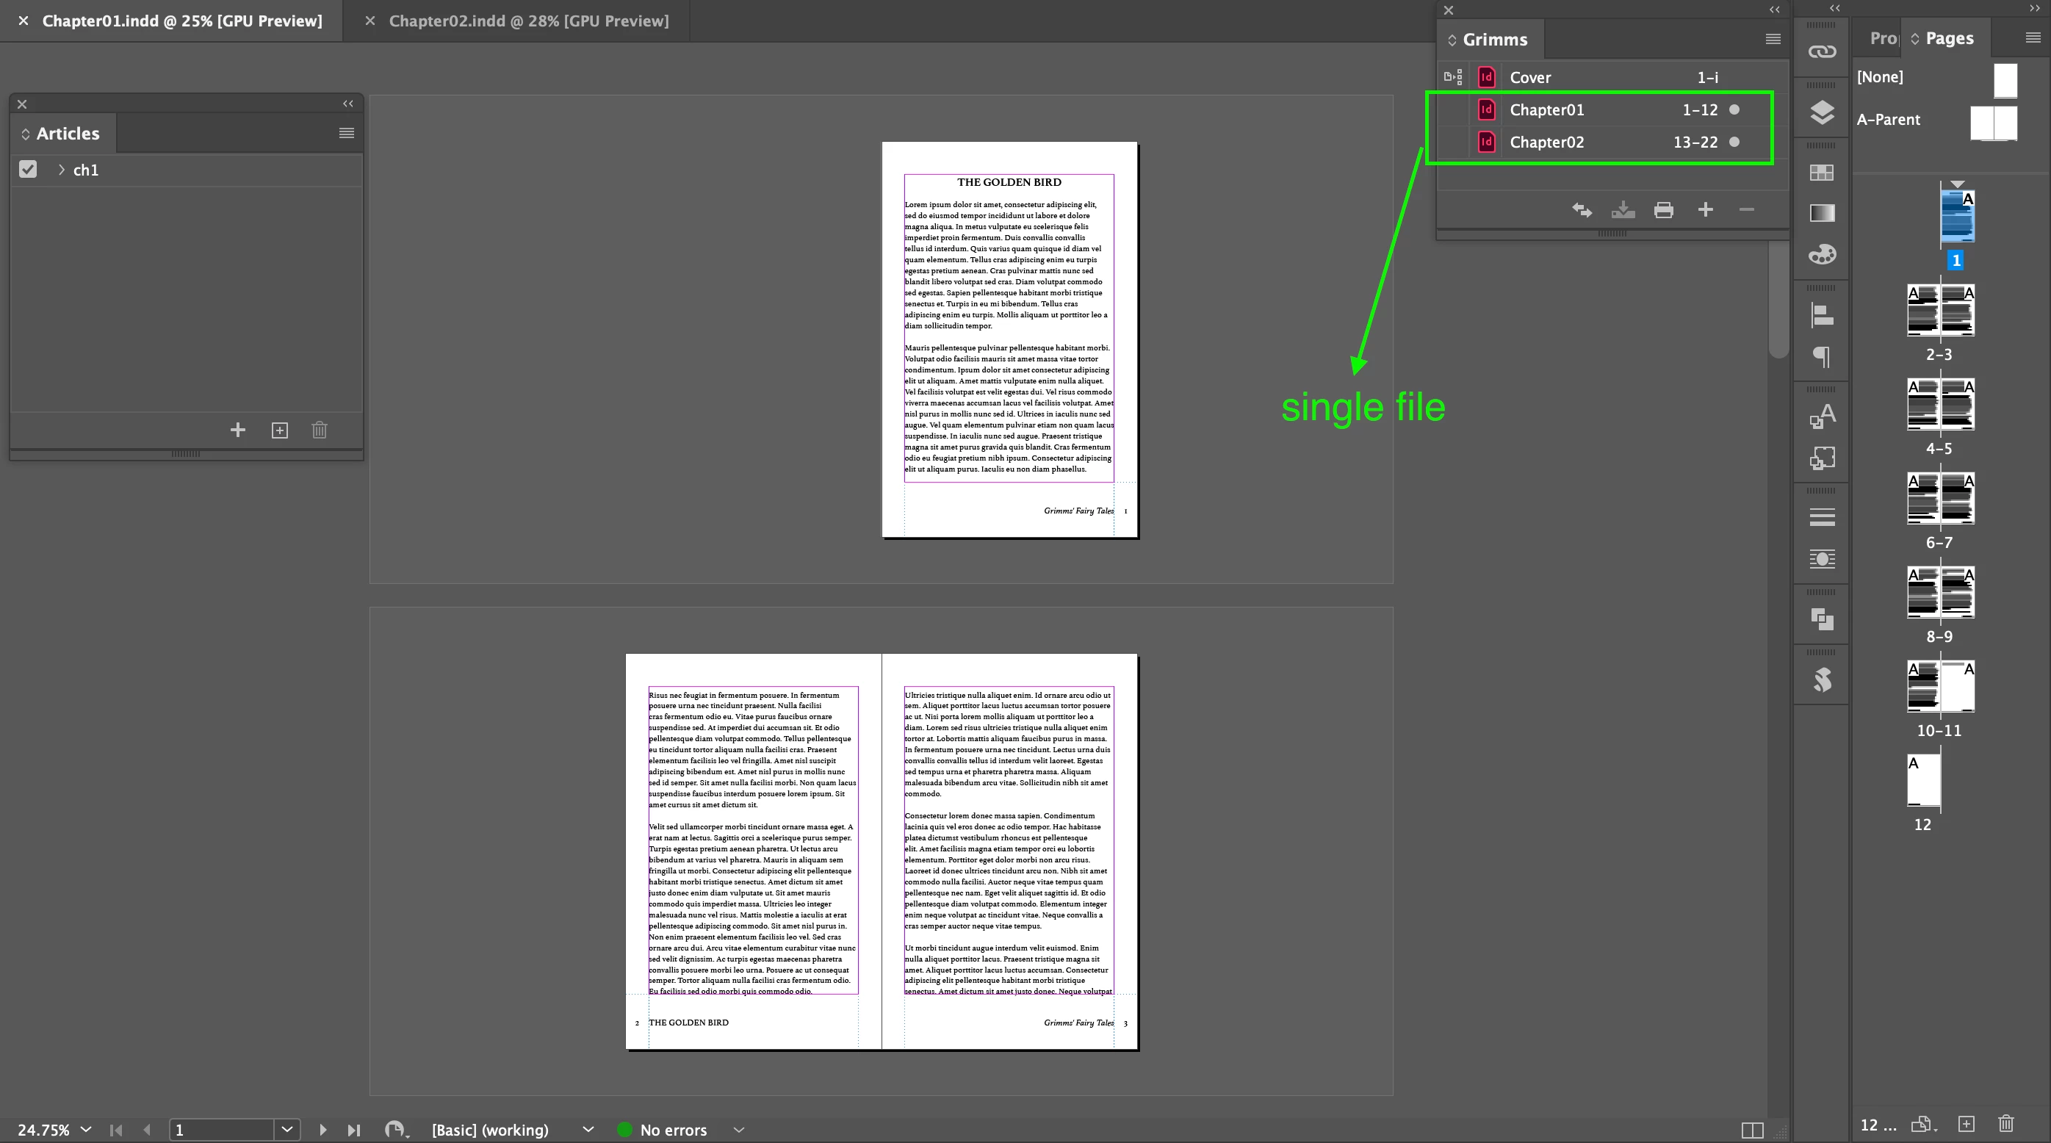Viewport: 2051px width, 1143px height.
Task: Open the Swatches panel icon
Action: 1822,173
